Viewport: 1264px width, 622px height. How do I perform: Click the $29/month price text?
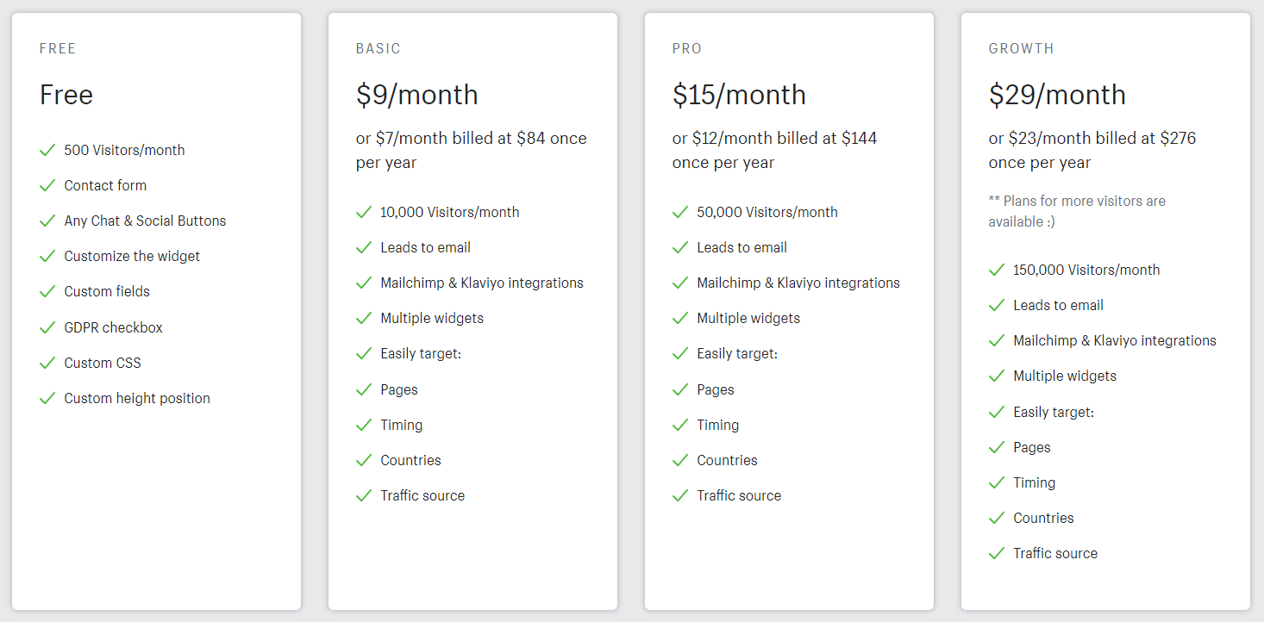tap(1057, 95)
